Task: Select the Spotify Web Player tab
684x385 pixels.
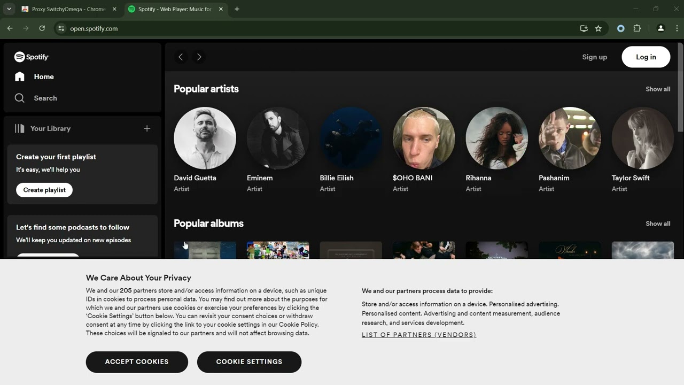Action: [175, 9]
